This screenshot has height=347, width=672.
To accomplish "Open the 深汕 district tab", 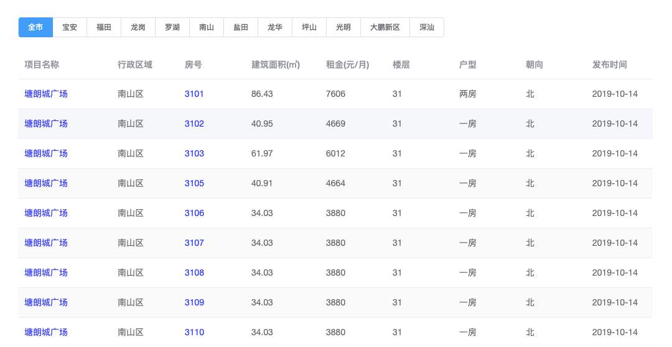I will pyautogui.click(x=427, y=27).
